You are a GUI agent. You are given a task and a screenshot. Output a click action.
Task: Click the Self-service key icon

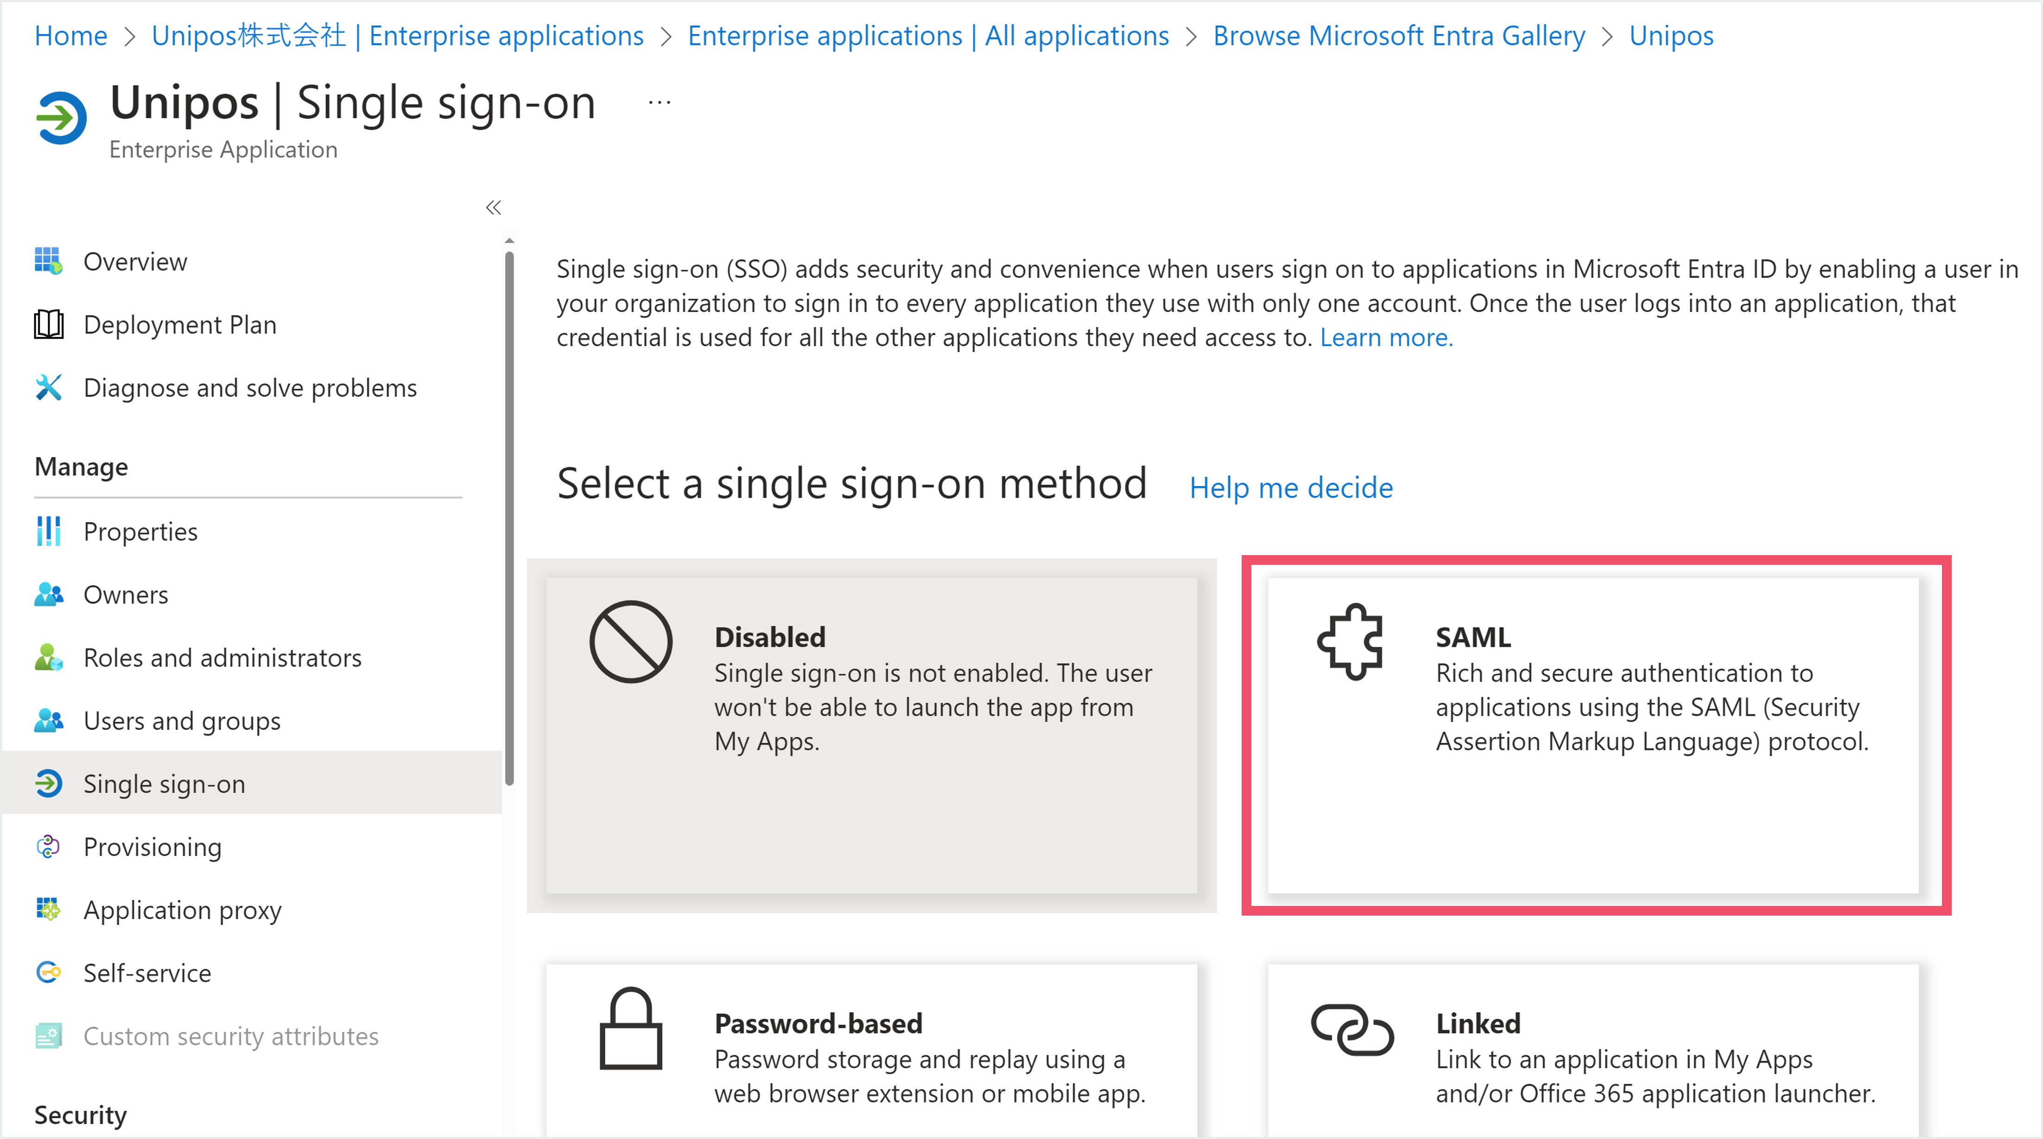[x=48, y=973]
